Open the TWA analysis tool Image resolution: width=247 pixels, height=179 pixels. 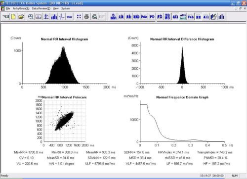tap(69, 17)
